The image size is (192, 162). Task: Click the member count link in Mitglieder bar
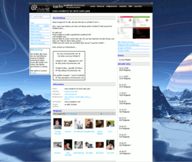click(71, 114)
